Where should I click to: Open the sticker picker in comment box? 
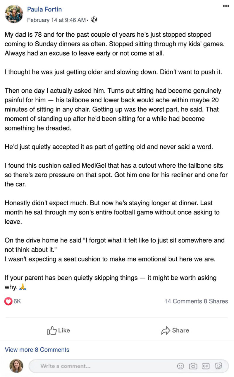pyautogui.click(x=218, y=366)
